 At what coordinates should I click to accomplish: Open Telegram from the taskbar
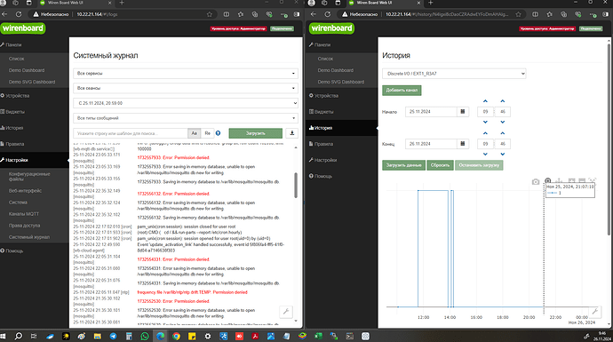pos(113,336)
